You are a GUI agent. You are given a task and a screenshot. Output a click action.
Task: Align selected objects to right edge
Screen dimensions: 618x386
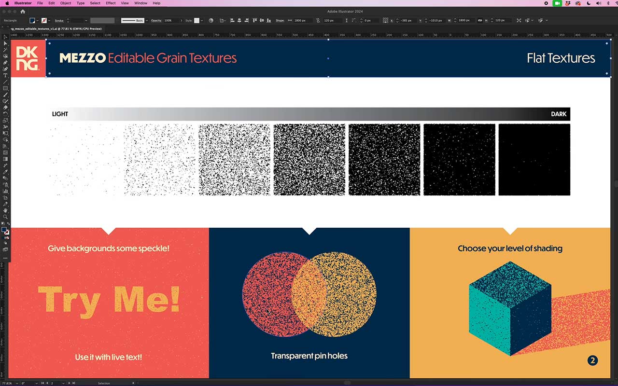tap(246, 20)
